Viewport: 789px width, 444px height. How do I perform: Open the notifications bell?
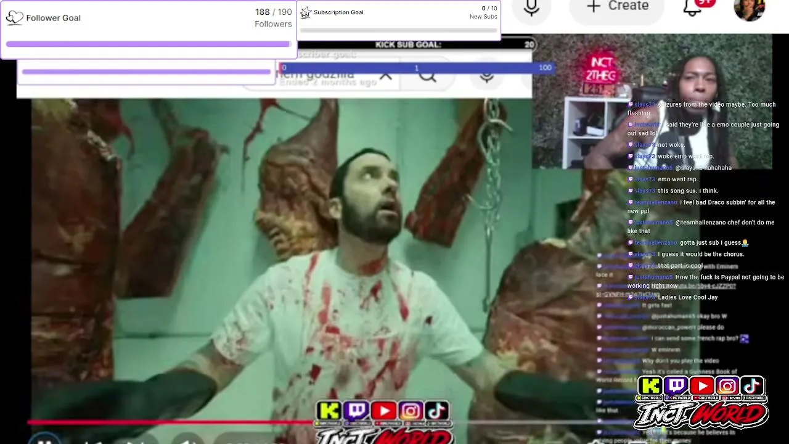[693, 7]
